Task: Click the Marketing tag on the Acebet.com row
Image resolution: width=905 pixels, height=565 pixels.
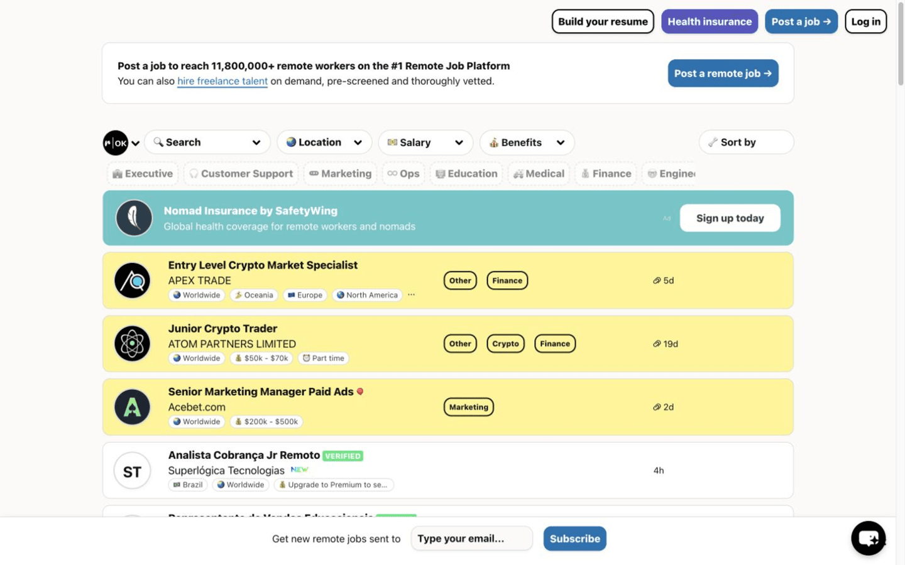Action: pos(469,407)
